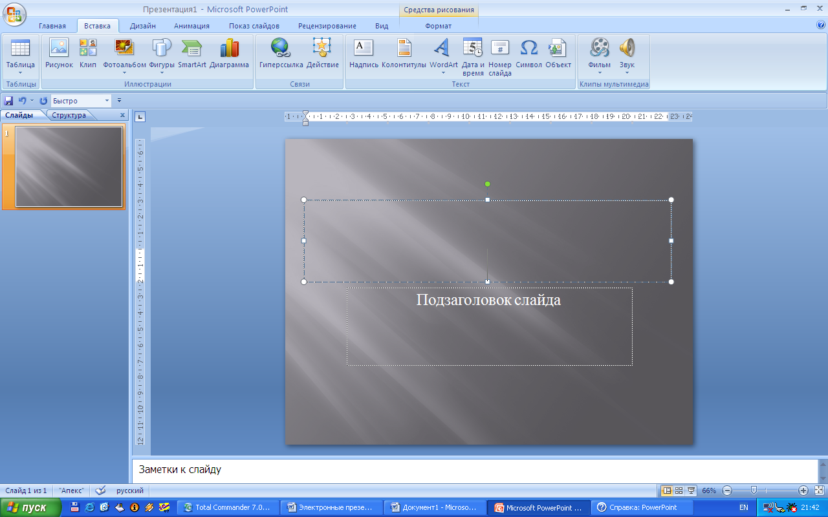The width and height of the screenshot is (828, 517).
Task: Fit slide to current window
Action: [x=819, y=491]
